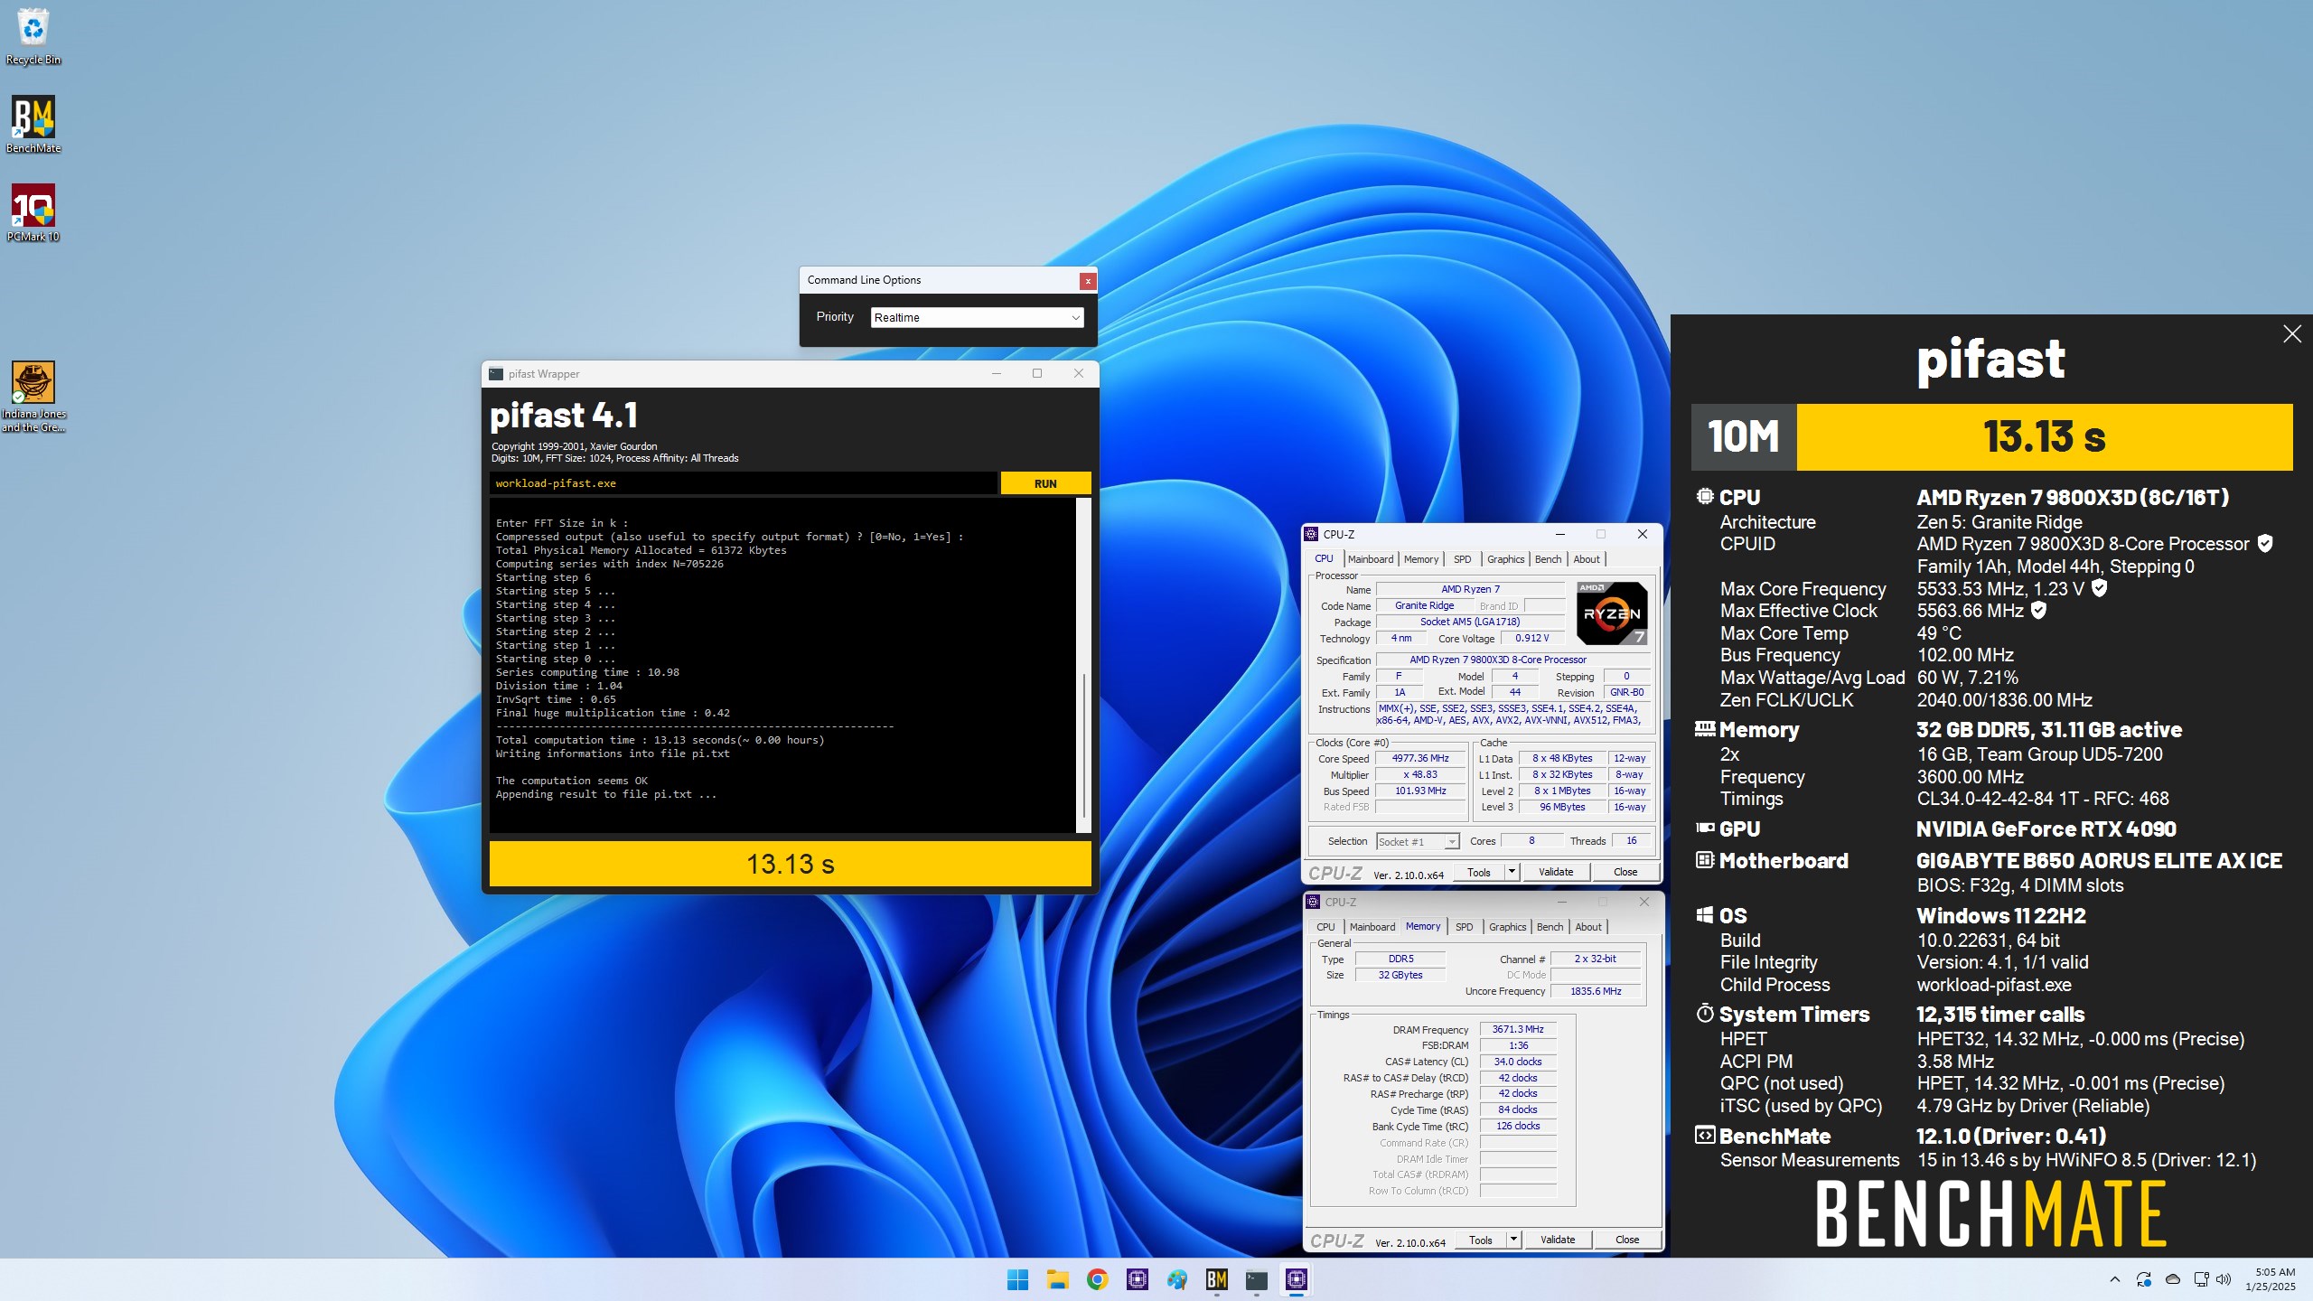The height and width of the screenshot is (1301, 2313).
Task: Click the active CPU-Z taskbar icon
Action: 1296,1279
